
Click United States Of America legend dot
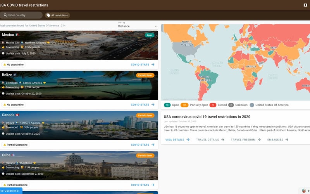point(251,105)
